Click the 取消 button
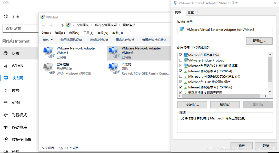This screenshot has height=153, width=279. pos(266,146)
